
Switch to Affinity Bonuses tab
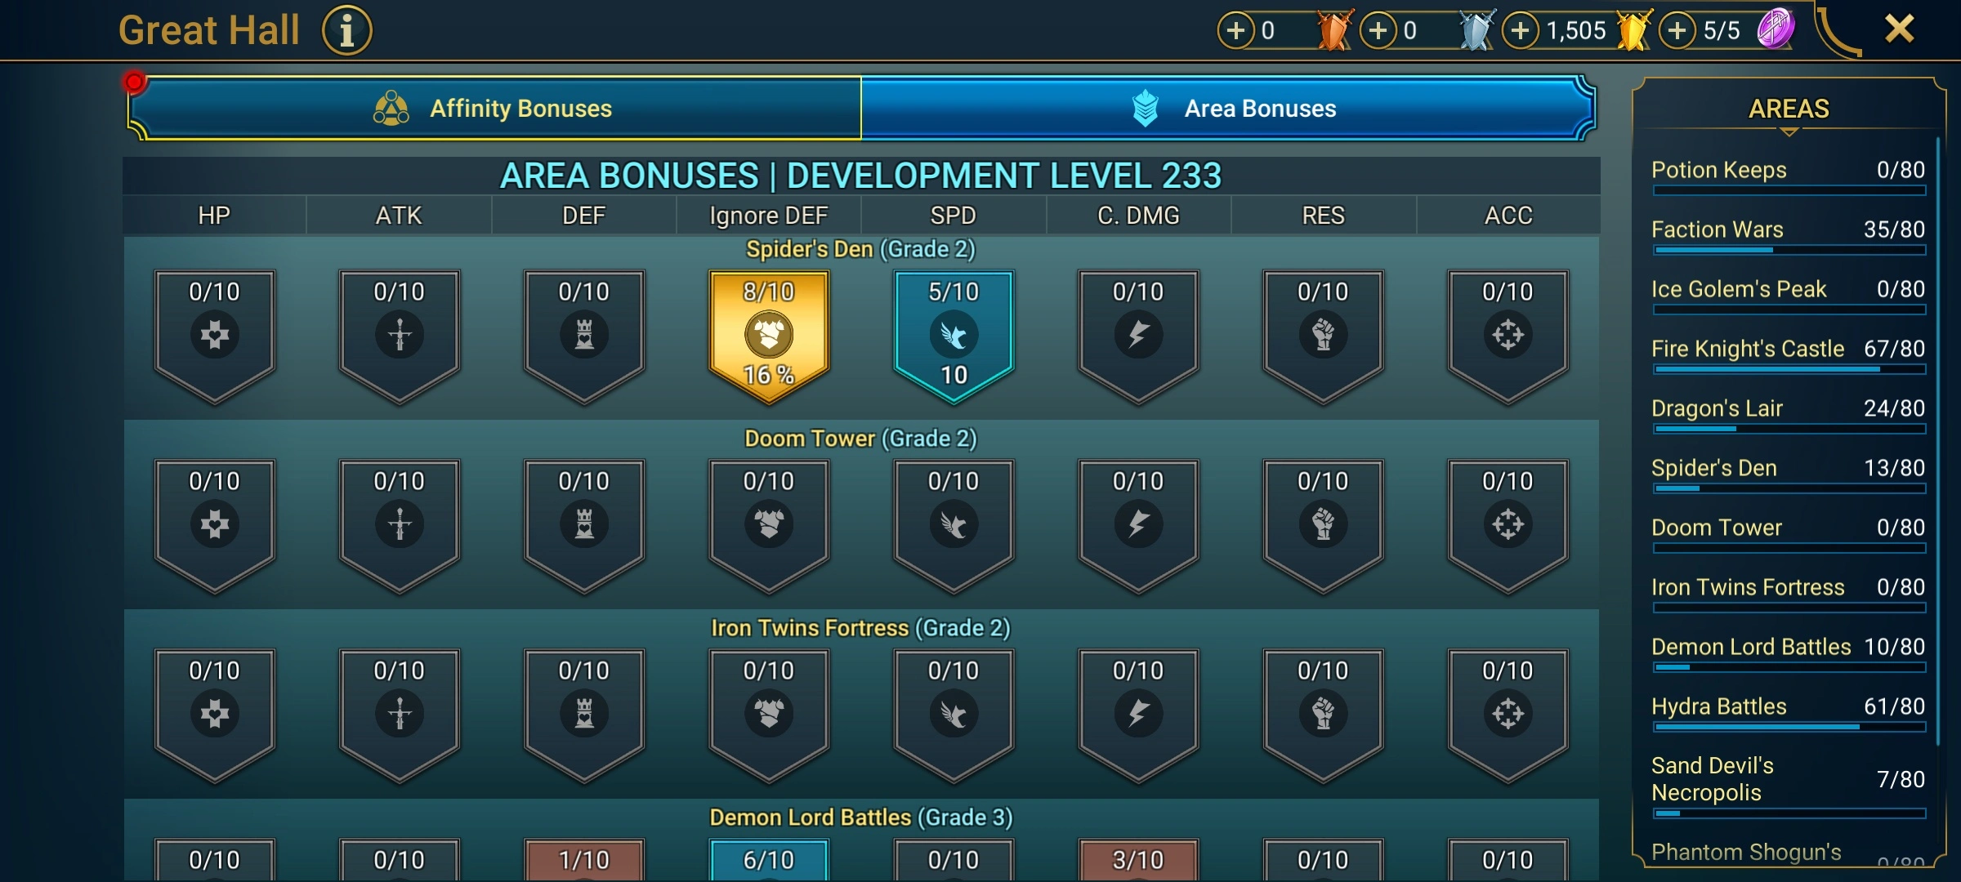pos(495,108)
